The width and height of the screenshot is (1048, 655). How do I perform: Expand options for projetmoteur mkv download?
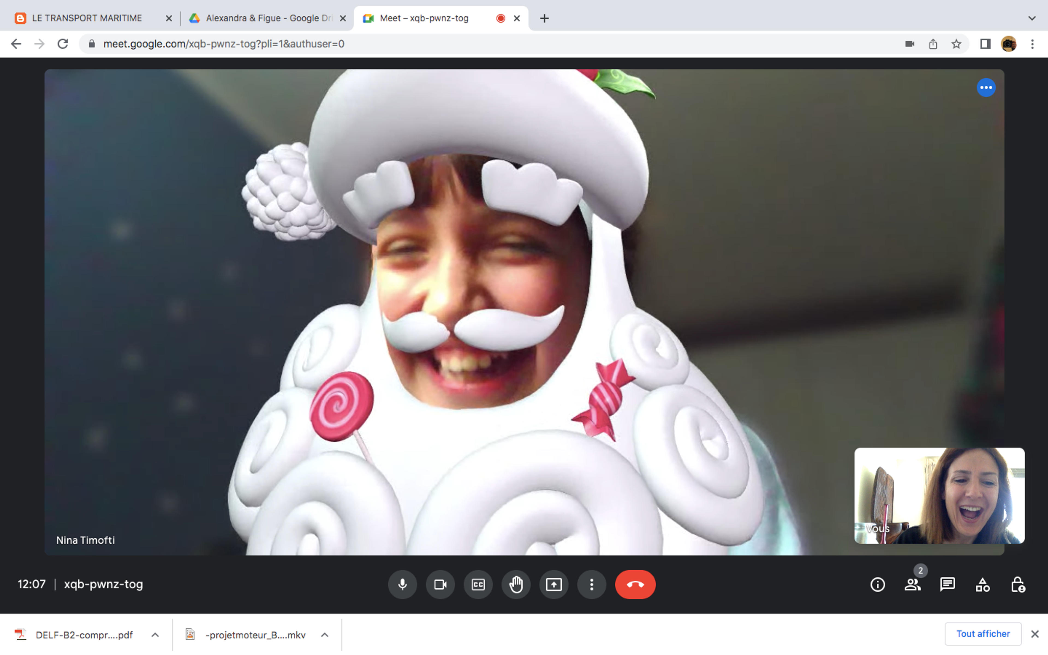[325, 635]
